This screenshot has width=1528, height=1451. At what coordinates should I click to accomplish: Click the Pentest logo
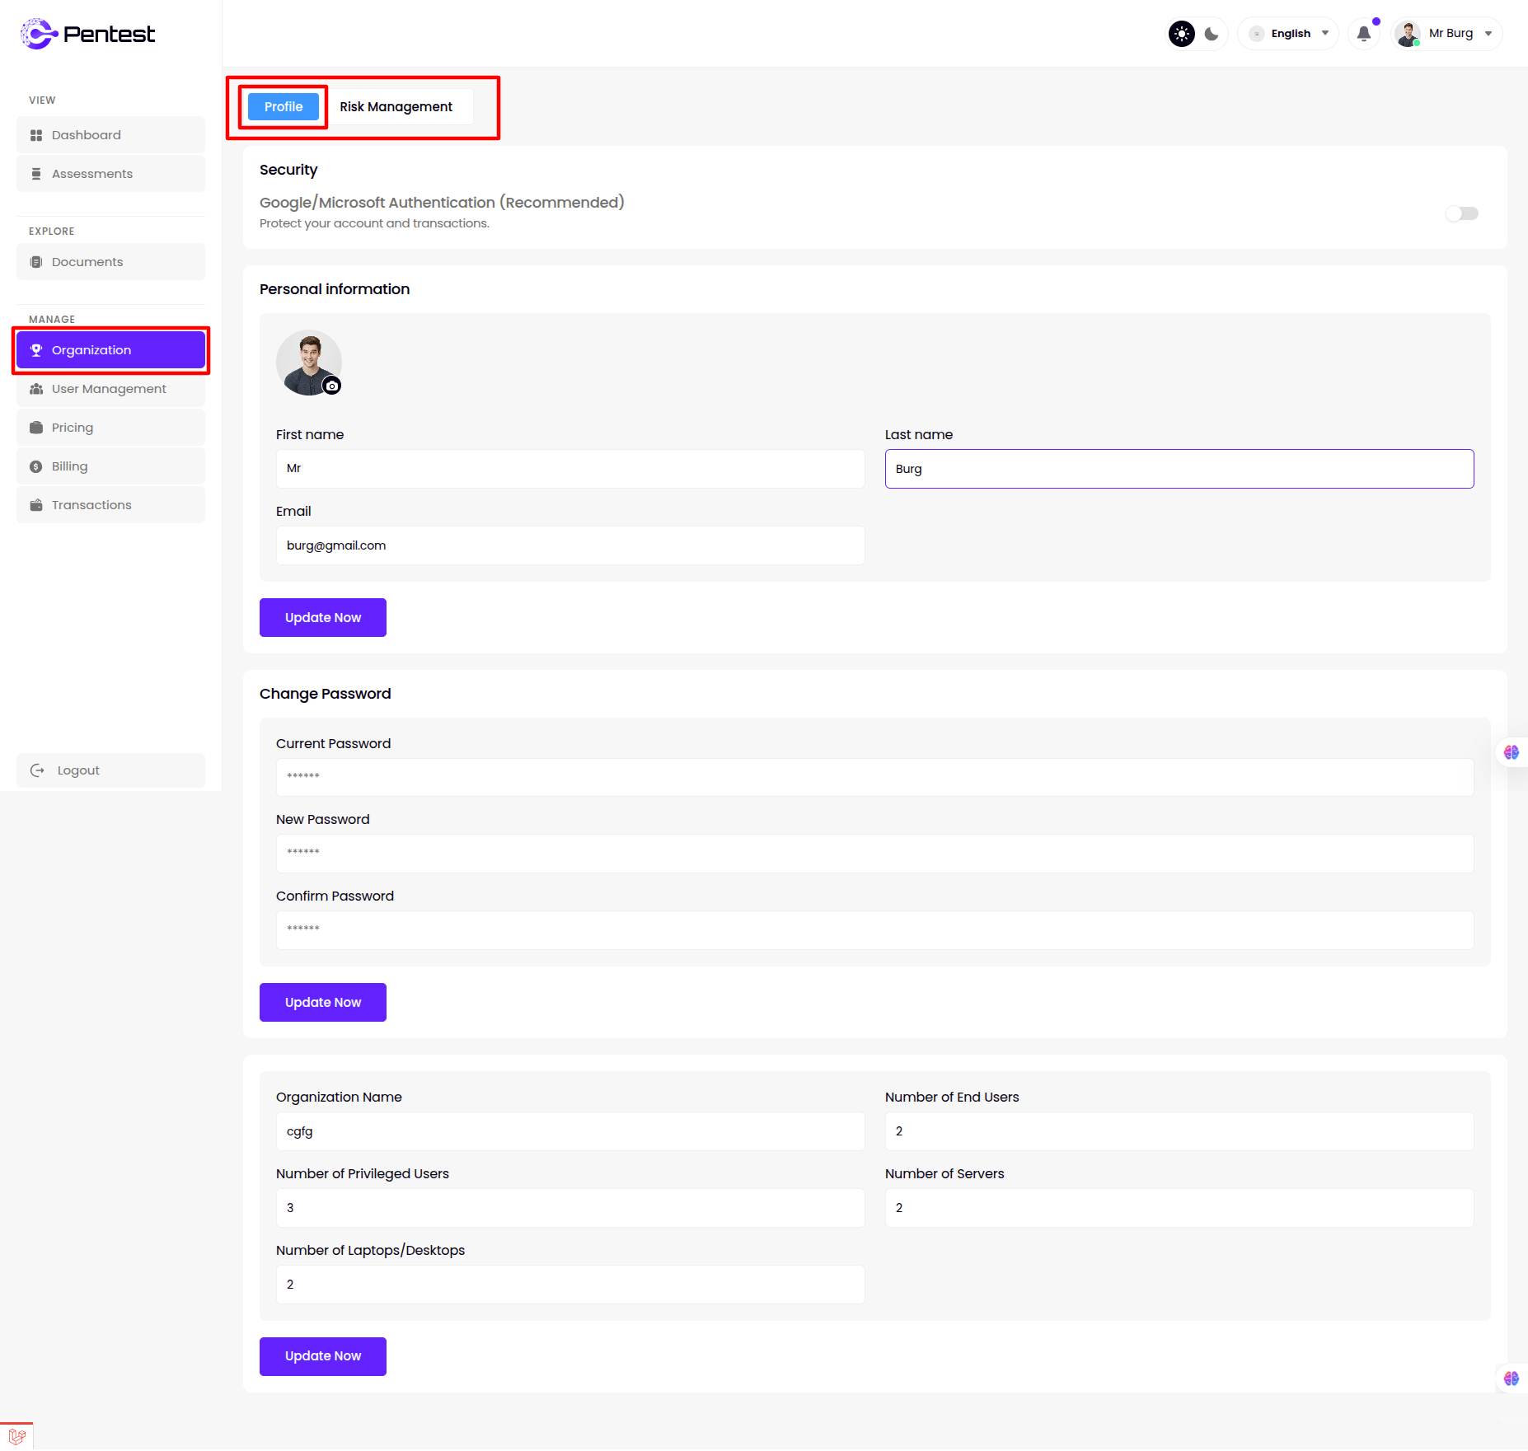(87, 34)
